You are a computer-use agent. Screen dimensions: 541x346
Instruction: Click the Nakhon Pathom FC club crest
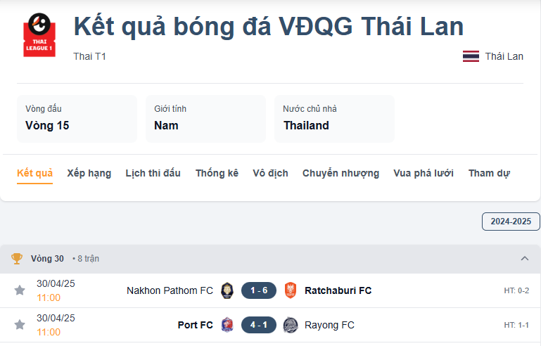(227, 290)
